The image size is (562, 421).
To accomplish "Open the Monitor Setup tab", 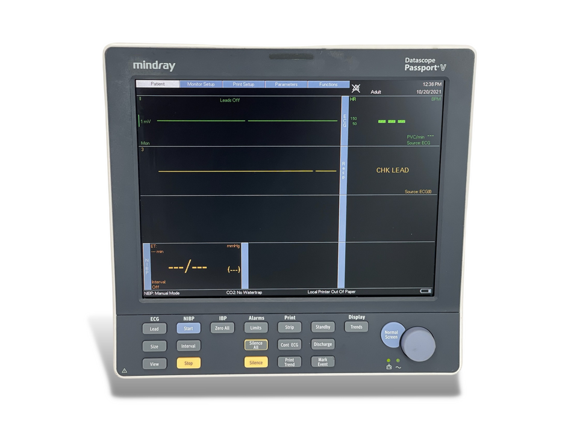I will (x=201, y=84).
